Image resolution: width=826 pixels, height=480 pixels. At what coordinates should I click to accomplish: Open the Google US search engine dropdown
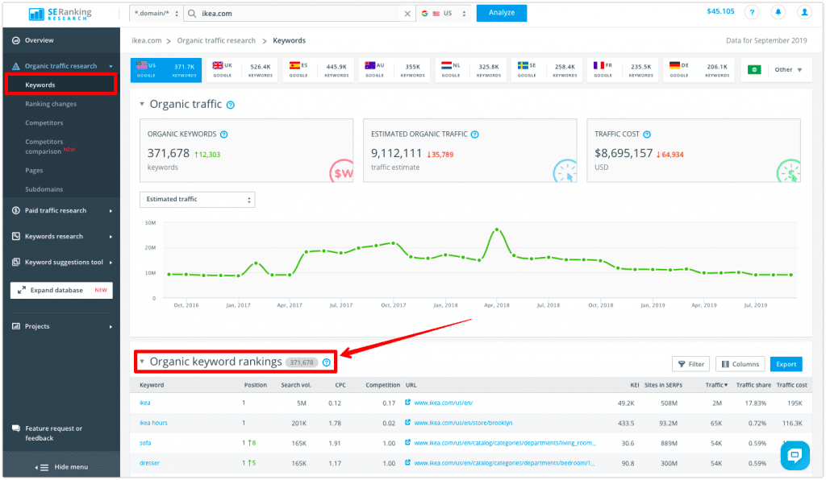click(444, 14)
